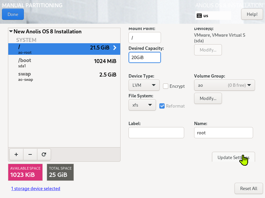Collapse the New Anolis OS 8 Installation tree
Image resolution: width=265 pixels, height=198 pixels.
click(11, 31)
